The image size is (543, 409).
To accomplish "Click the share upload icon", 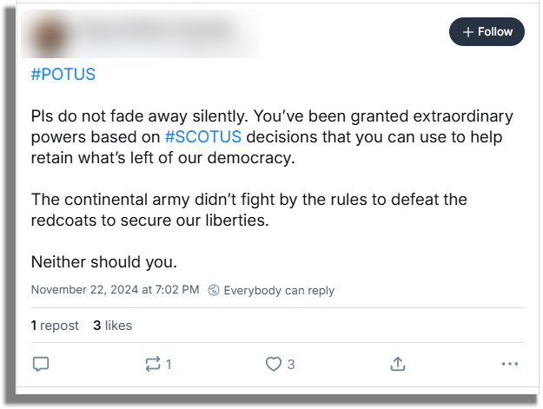I will tap(398, 364).
